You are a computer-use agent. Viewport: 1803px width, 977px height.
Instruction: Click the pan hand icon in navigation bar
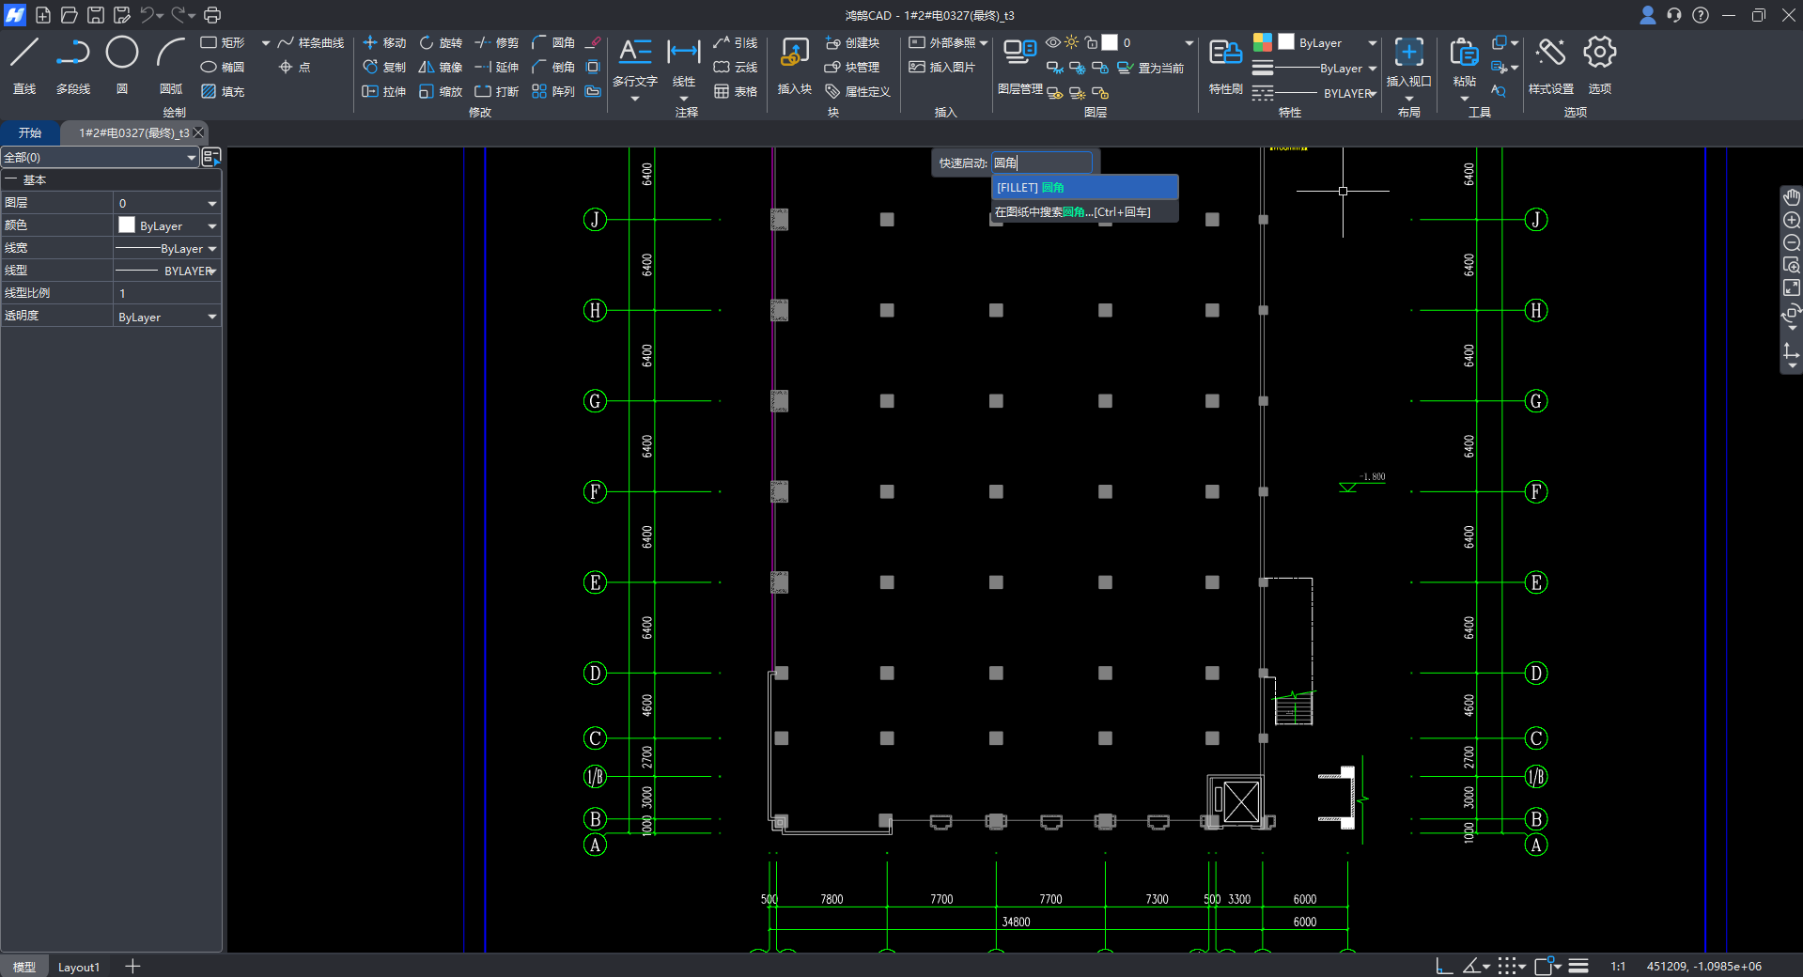point(1792,197)
